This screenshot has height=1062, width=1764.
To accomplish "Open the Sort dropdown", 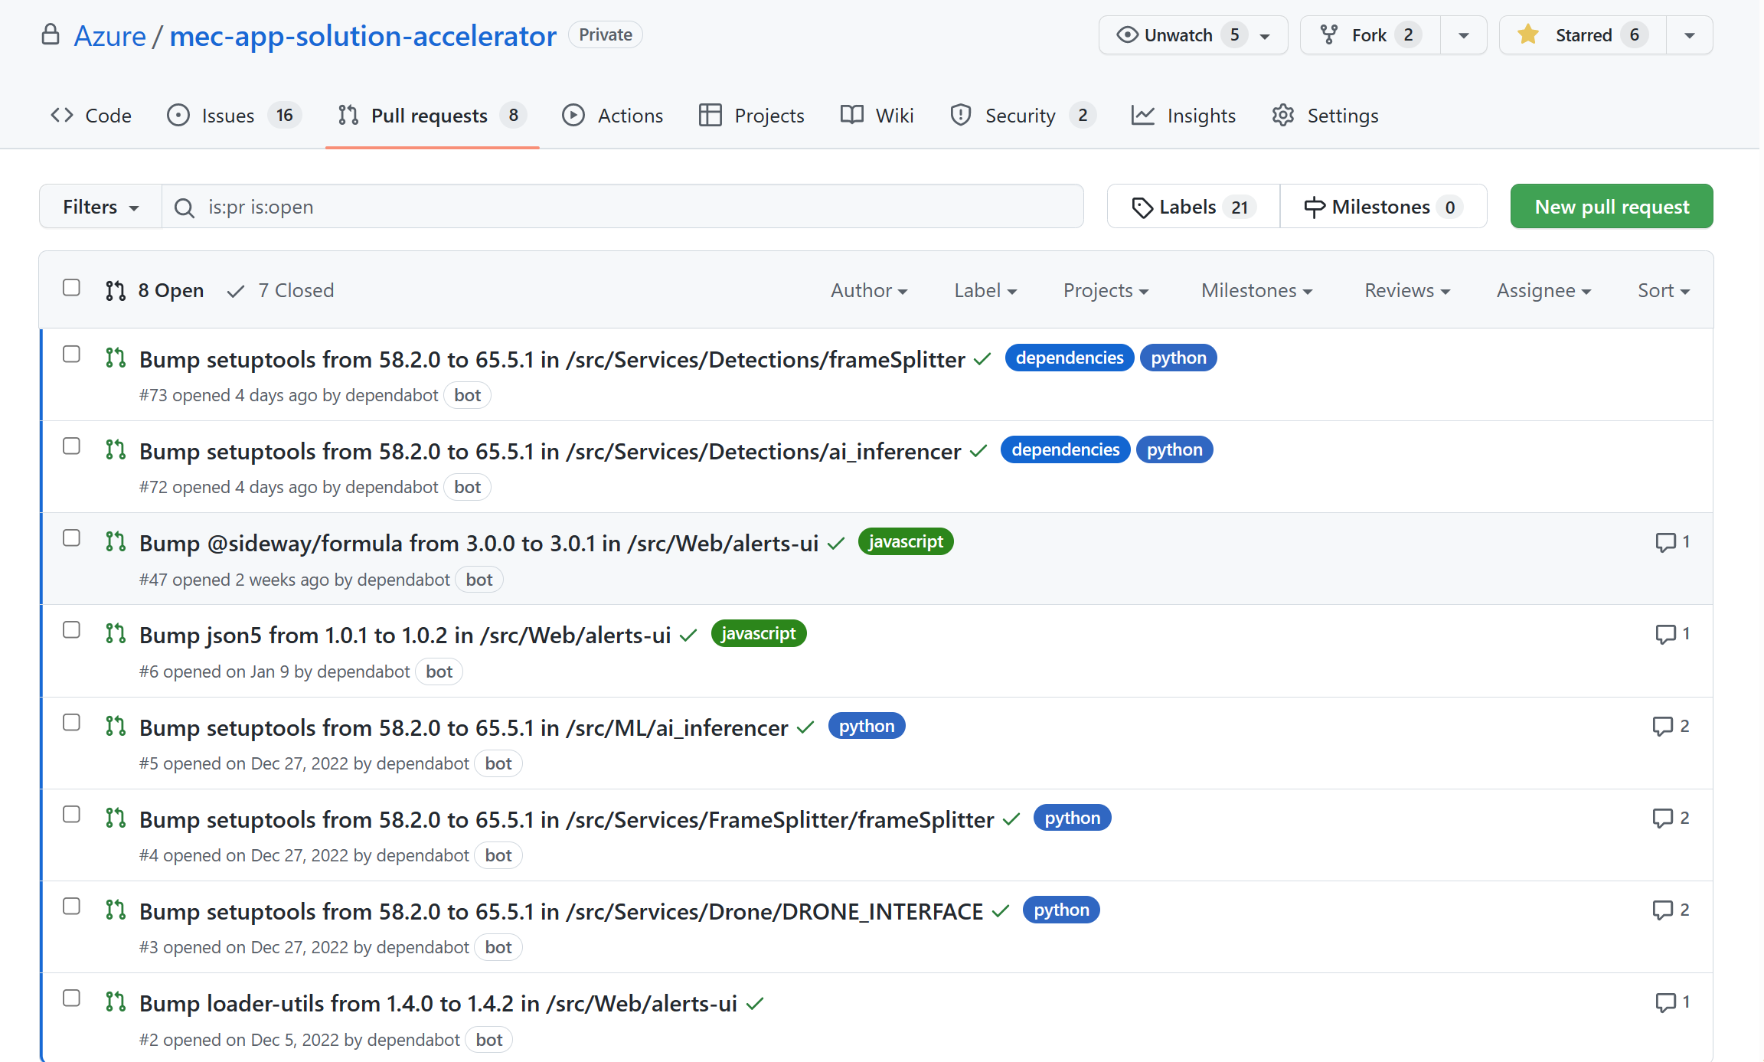I will (x=1662, y=290).
